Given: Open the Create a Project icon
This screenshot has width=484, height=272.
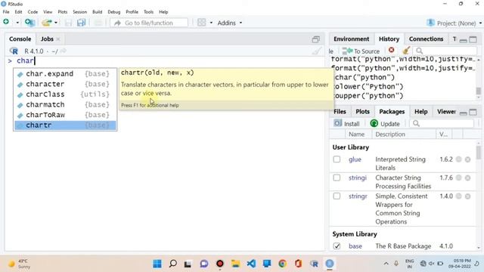Looking at the screenshot, I should point(29,23).
